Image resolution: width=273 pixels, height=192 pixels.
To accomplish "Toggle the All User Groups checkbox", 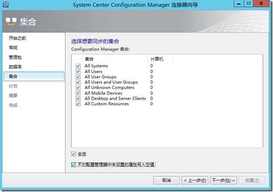I will (78, 77).
